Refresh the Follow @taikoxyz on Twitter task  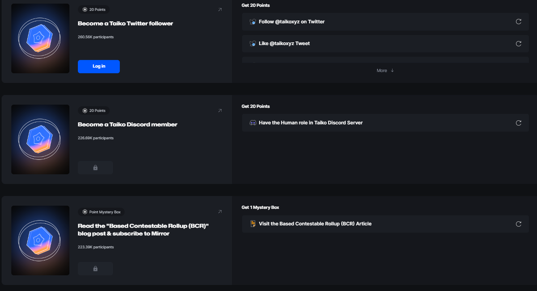(519, 21)
